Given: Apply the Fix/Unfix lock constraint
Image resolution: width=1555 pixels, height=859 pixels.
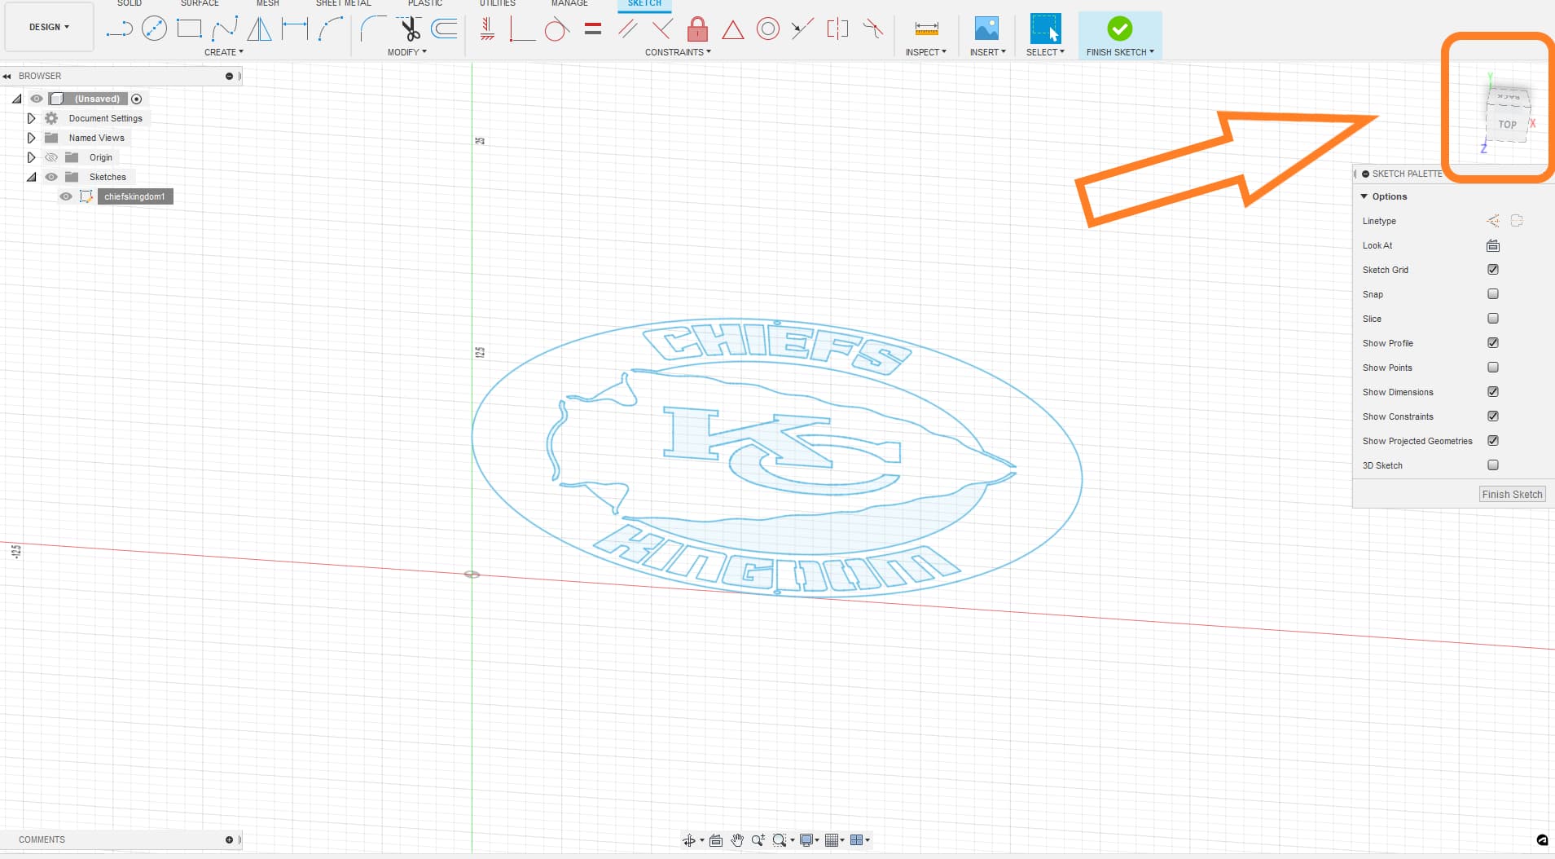Looking at the screenshot, I should (697, 29).
